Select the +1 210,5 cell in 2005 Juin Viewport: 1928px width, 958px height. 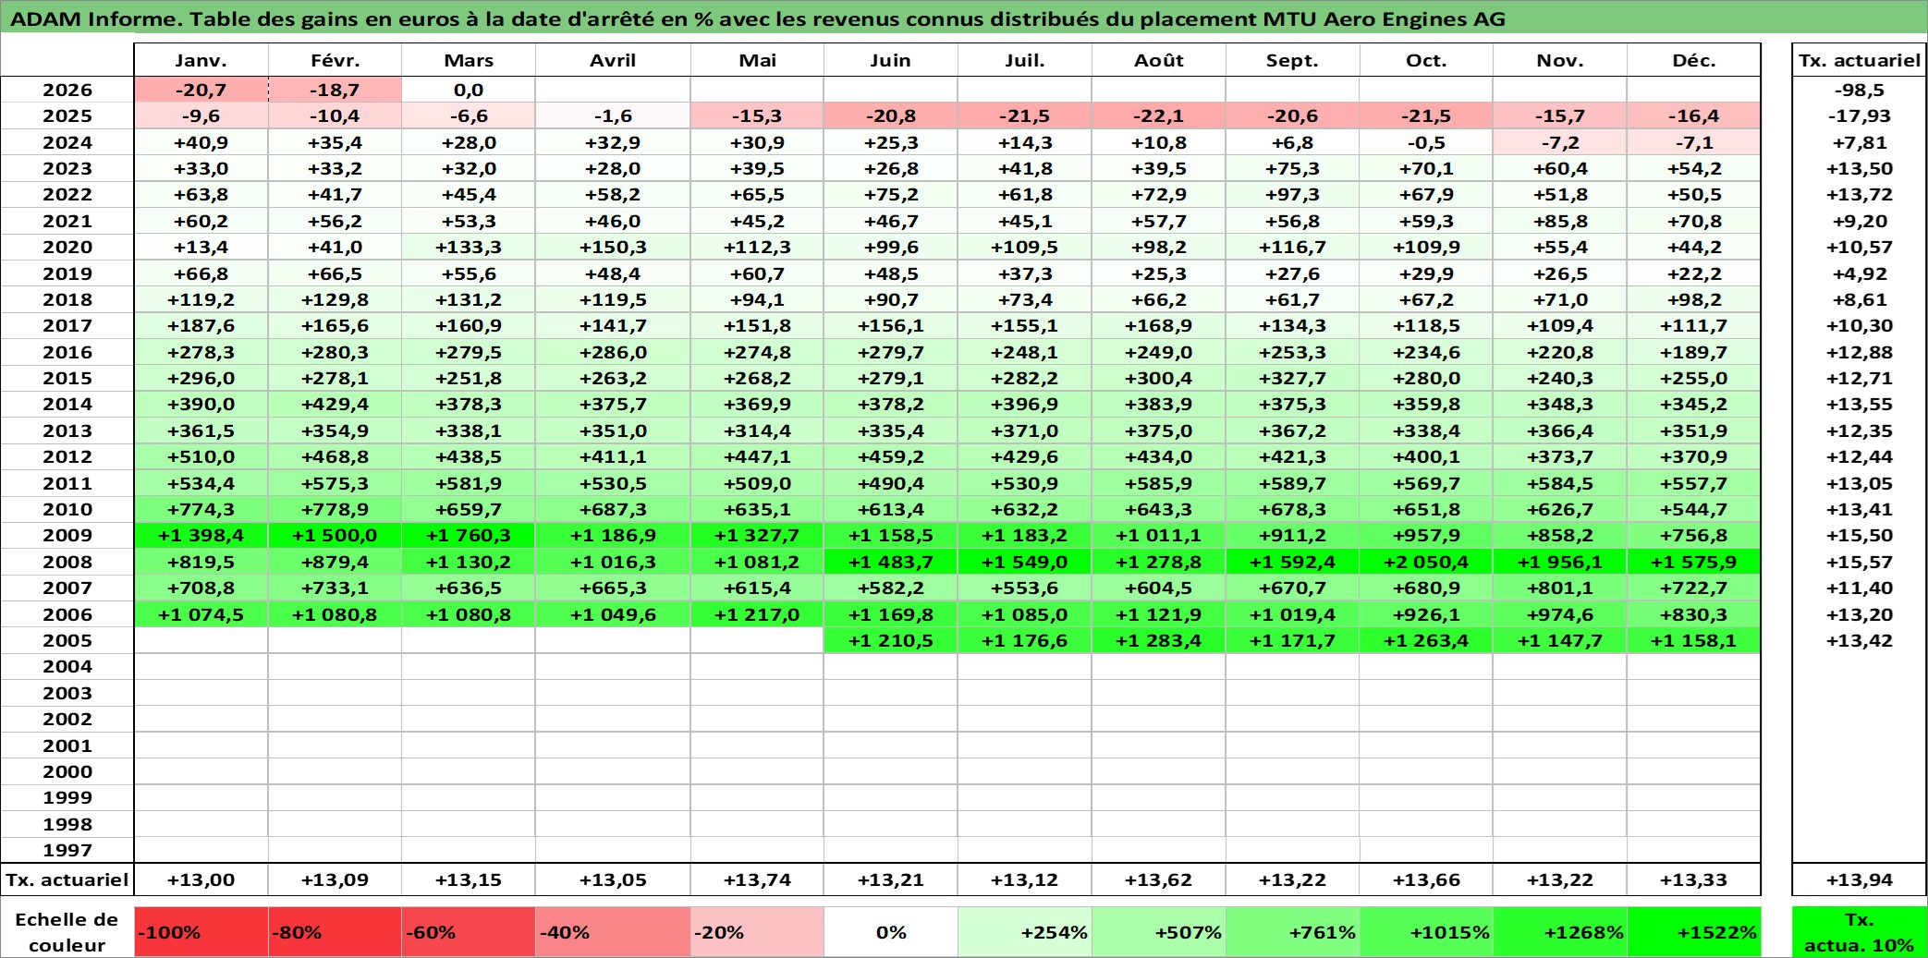point(891,640)
